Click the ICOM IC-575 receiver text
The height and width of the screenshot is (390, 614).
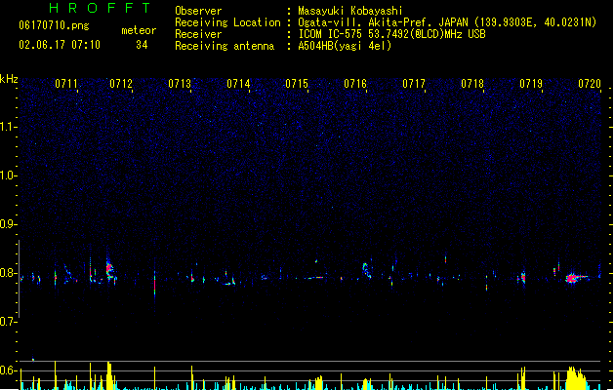click(391, 34)
